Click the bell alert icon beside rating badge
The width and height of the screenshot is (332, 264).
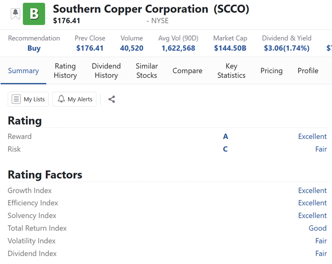pyautogui.click(x=15, y=13)
